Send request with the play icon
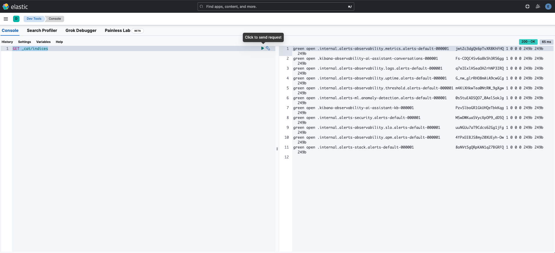 [x=263, y=48]
